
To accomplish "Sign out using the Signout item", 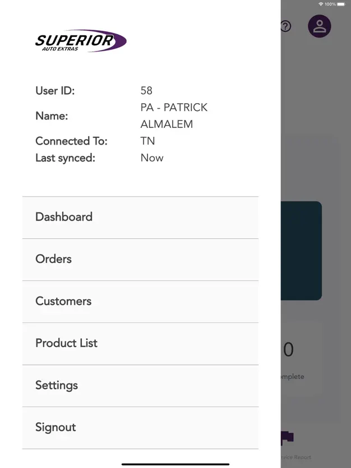I will coord(140,428).
